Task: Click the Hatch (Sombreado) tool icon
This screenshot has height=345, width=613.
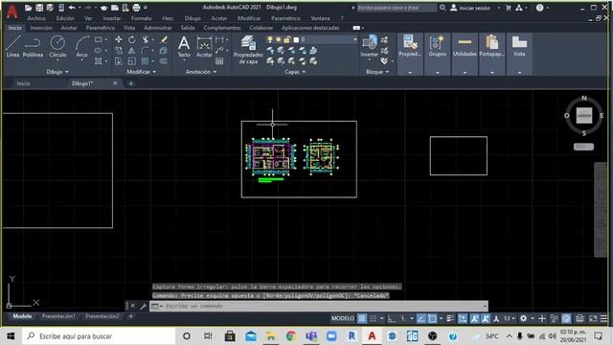Action: pos(99,61)
